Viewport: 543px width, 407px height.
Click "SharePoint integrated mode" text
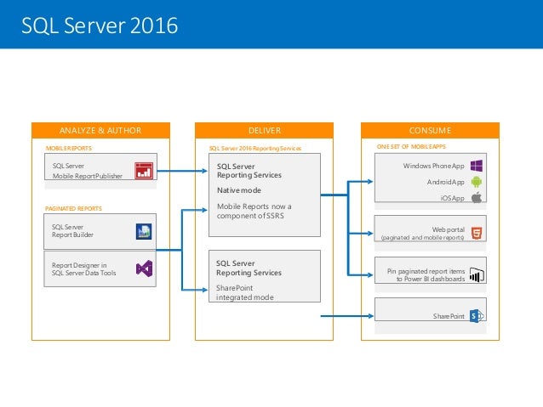245,292
